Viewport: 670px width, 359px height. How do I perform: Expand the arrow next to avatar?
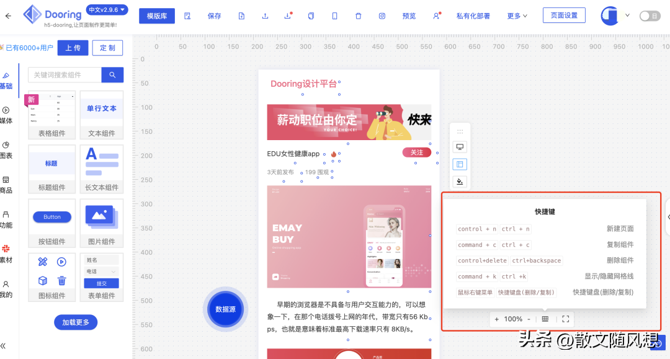627,16
